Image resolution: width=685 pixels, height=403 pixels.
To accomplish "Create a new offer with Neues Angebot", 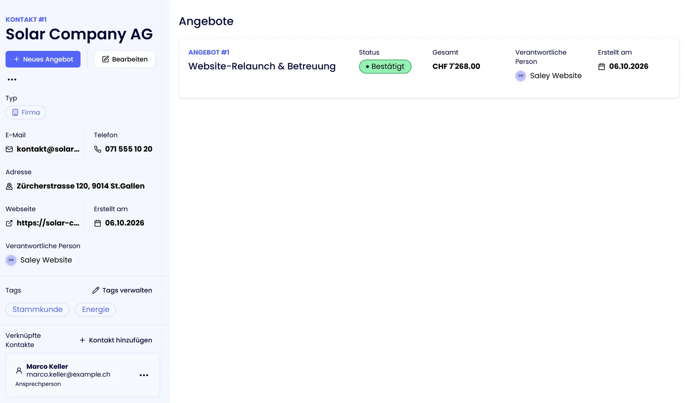I will pyautogui.click(x=43, y=59).
